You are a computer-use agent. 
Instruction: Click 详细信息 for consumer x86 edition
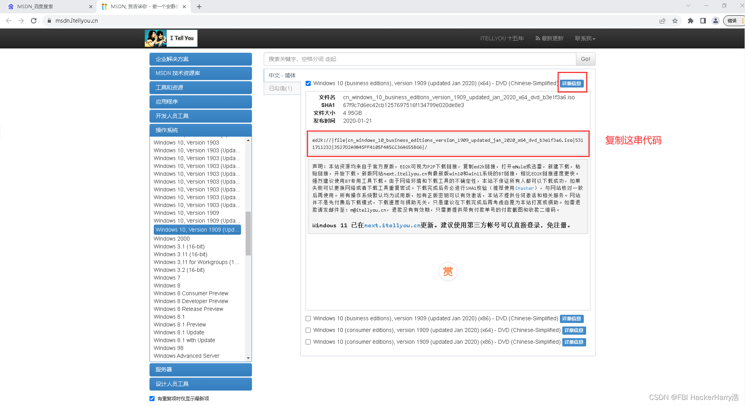tap(574, 342)
